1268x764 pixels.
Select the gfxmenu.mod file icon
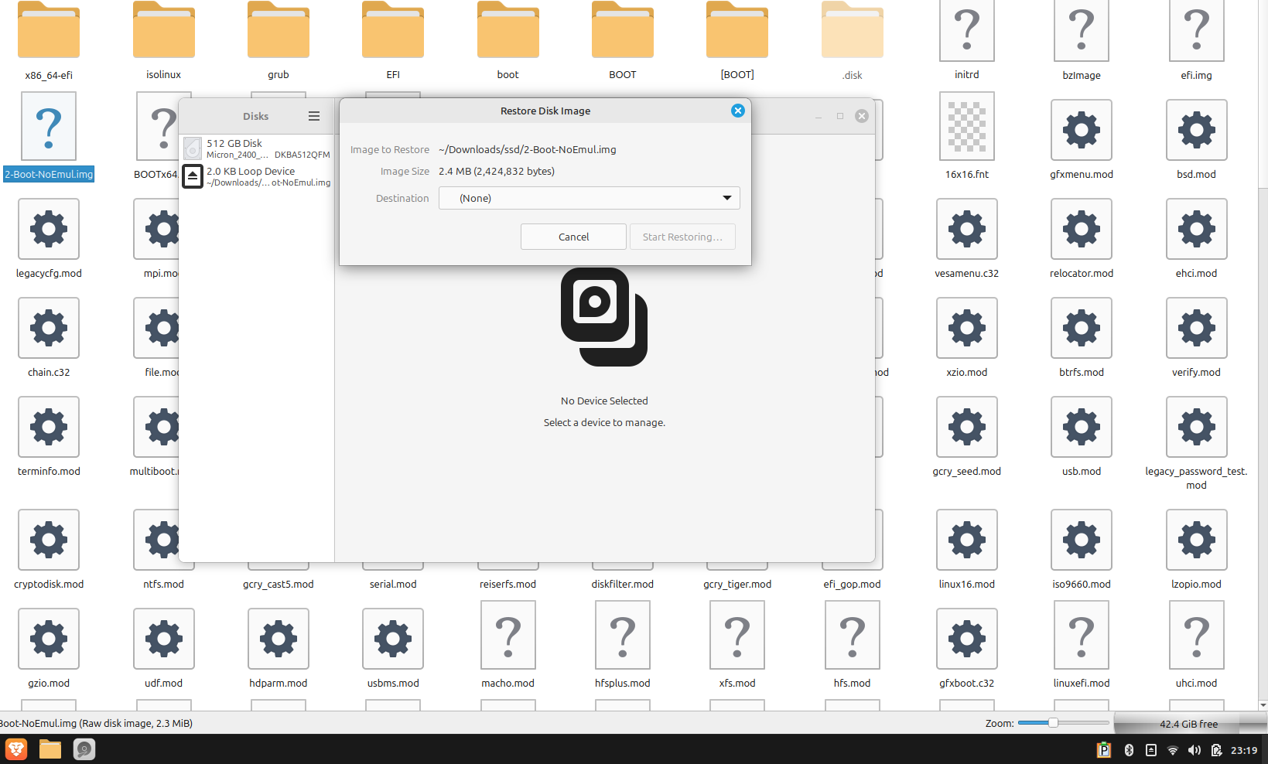1081,130
